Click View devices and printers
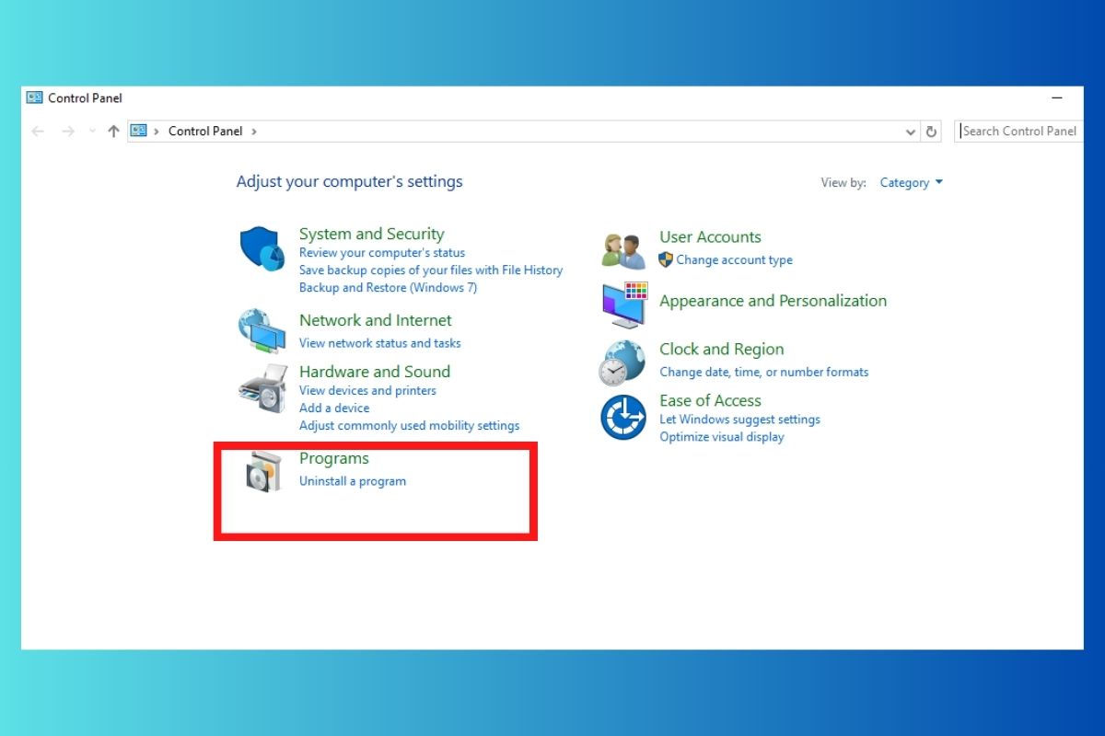 pyautogui.click(x=367, y=391)
